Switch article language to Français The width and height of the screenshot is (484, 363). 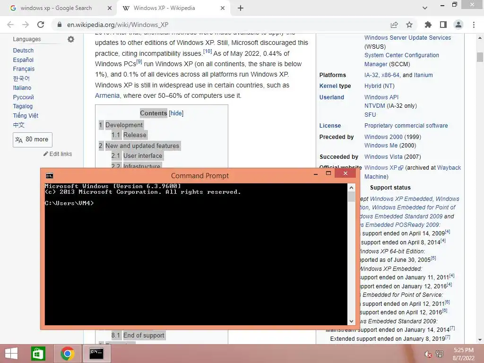coord(24,69)
